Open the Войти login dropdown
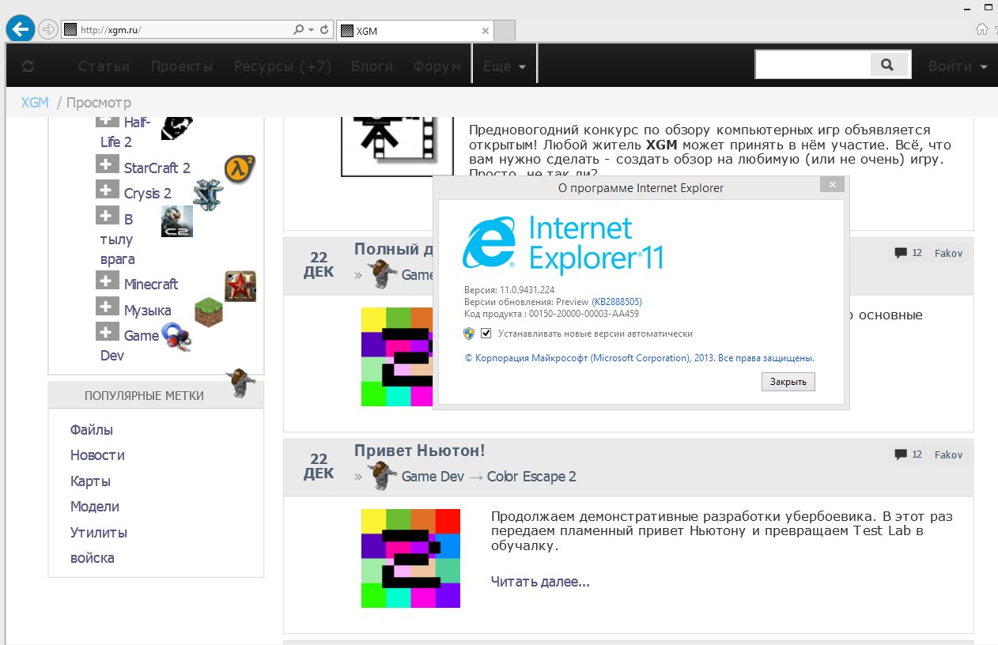Viewport: 998px width, 645px height. (x=958, y=66)
